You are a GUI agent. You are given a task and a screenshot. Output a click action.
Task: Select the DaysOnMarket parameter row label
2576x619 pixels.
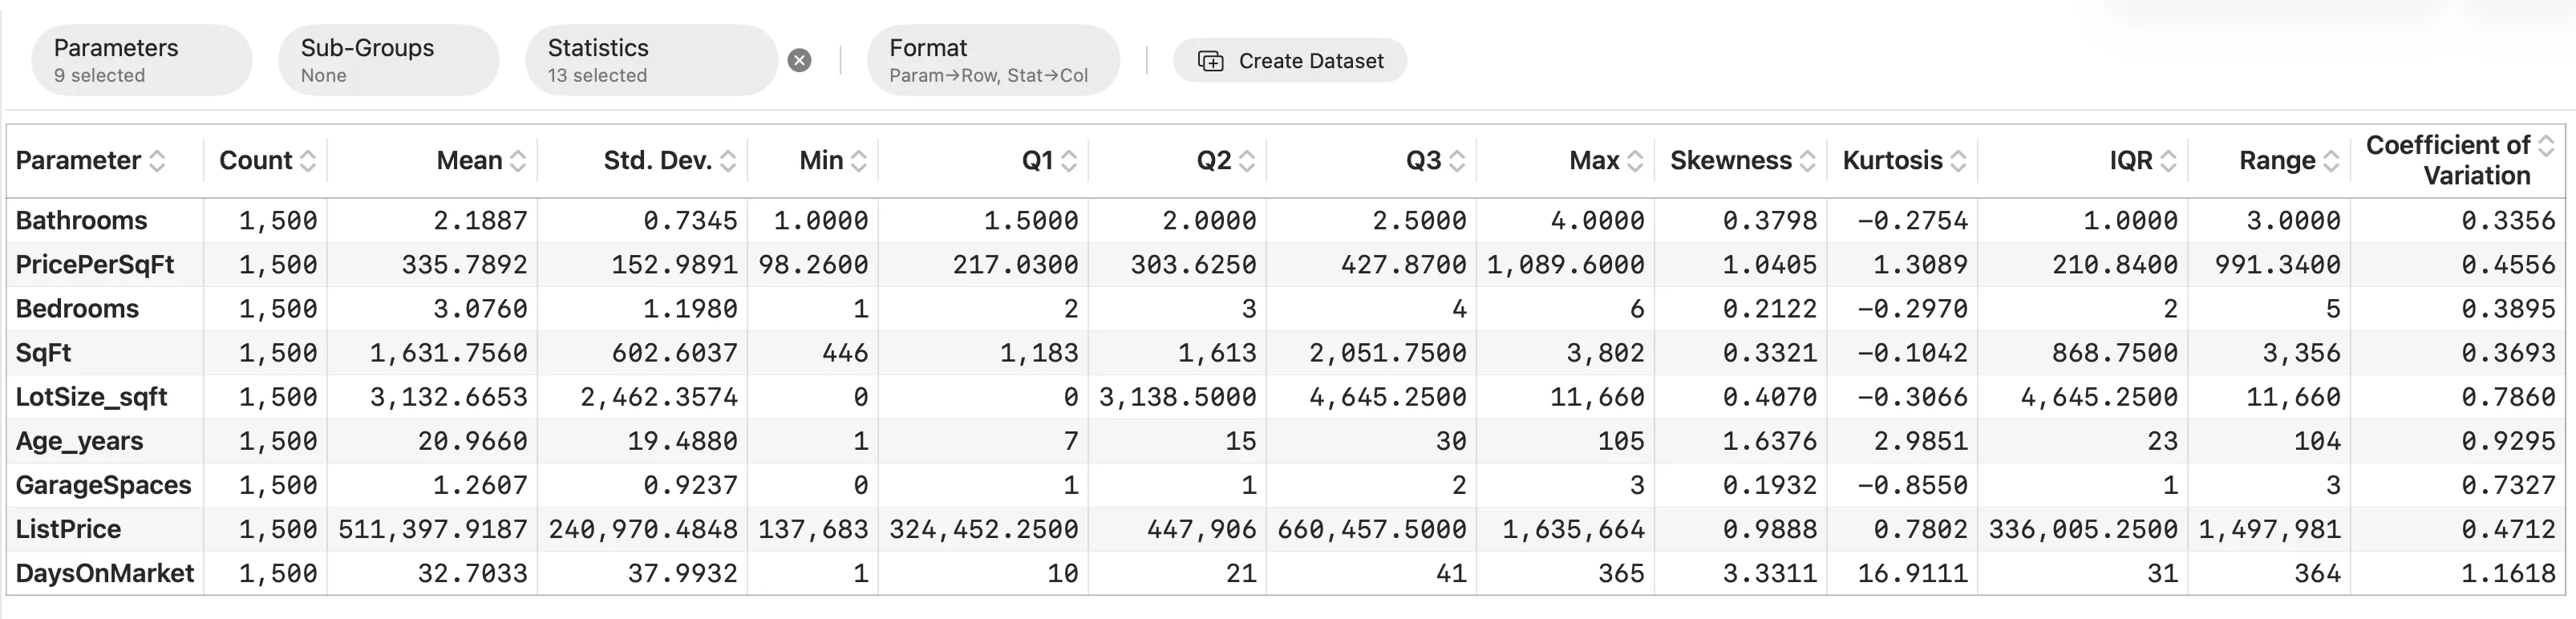tap(105, 573)
